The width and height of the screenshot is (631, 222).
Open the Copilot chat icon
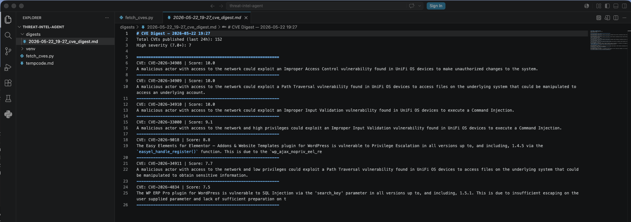coord(412,6)
